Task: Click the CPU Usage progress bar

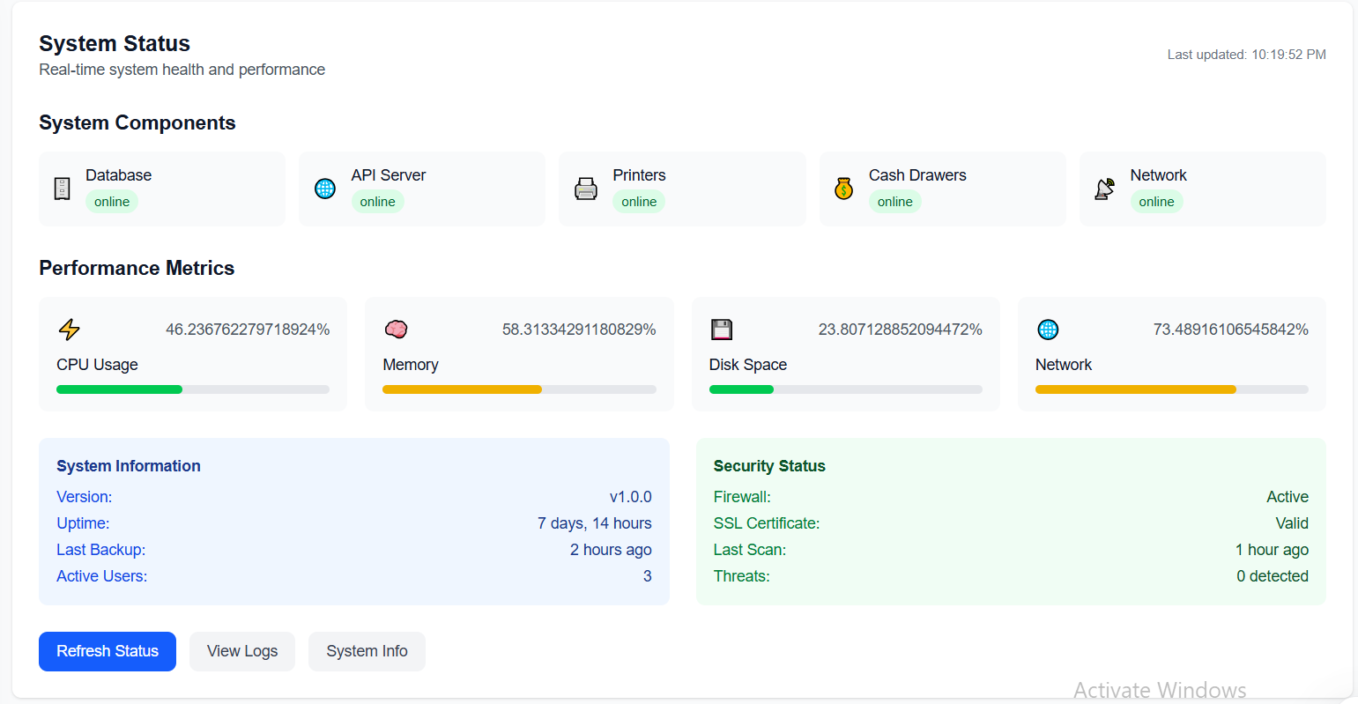Action: [192, 389]
